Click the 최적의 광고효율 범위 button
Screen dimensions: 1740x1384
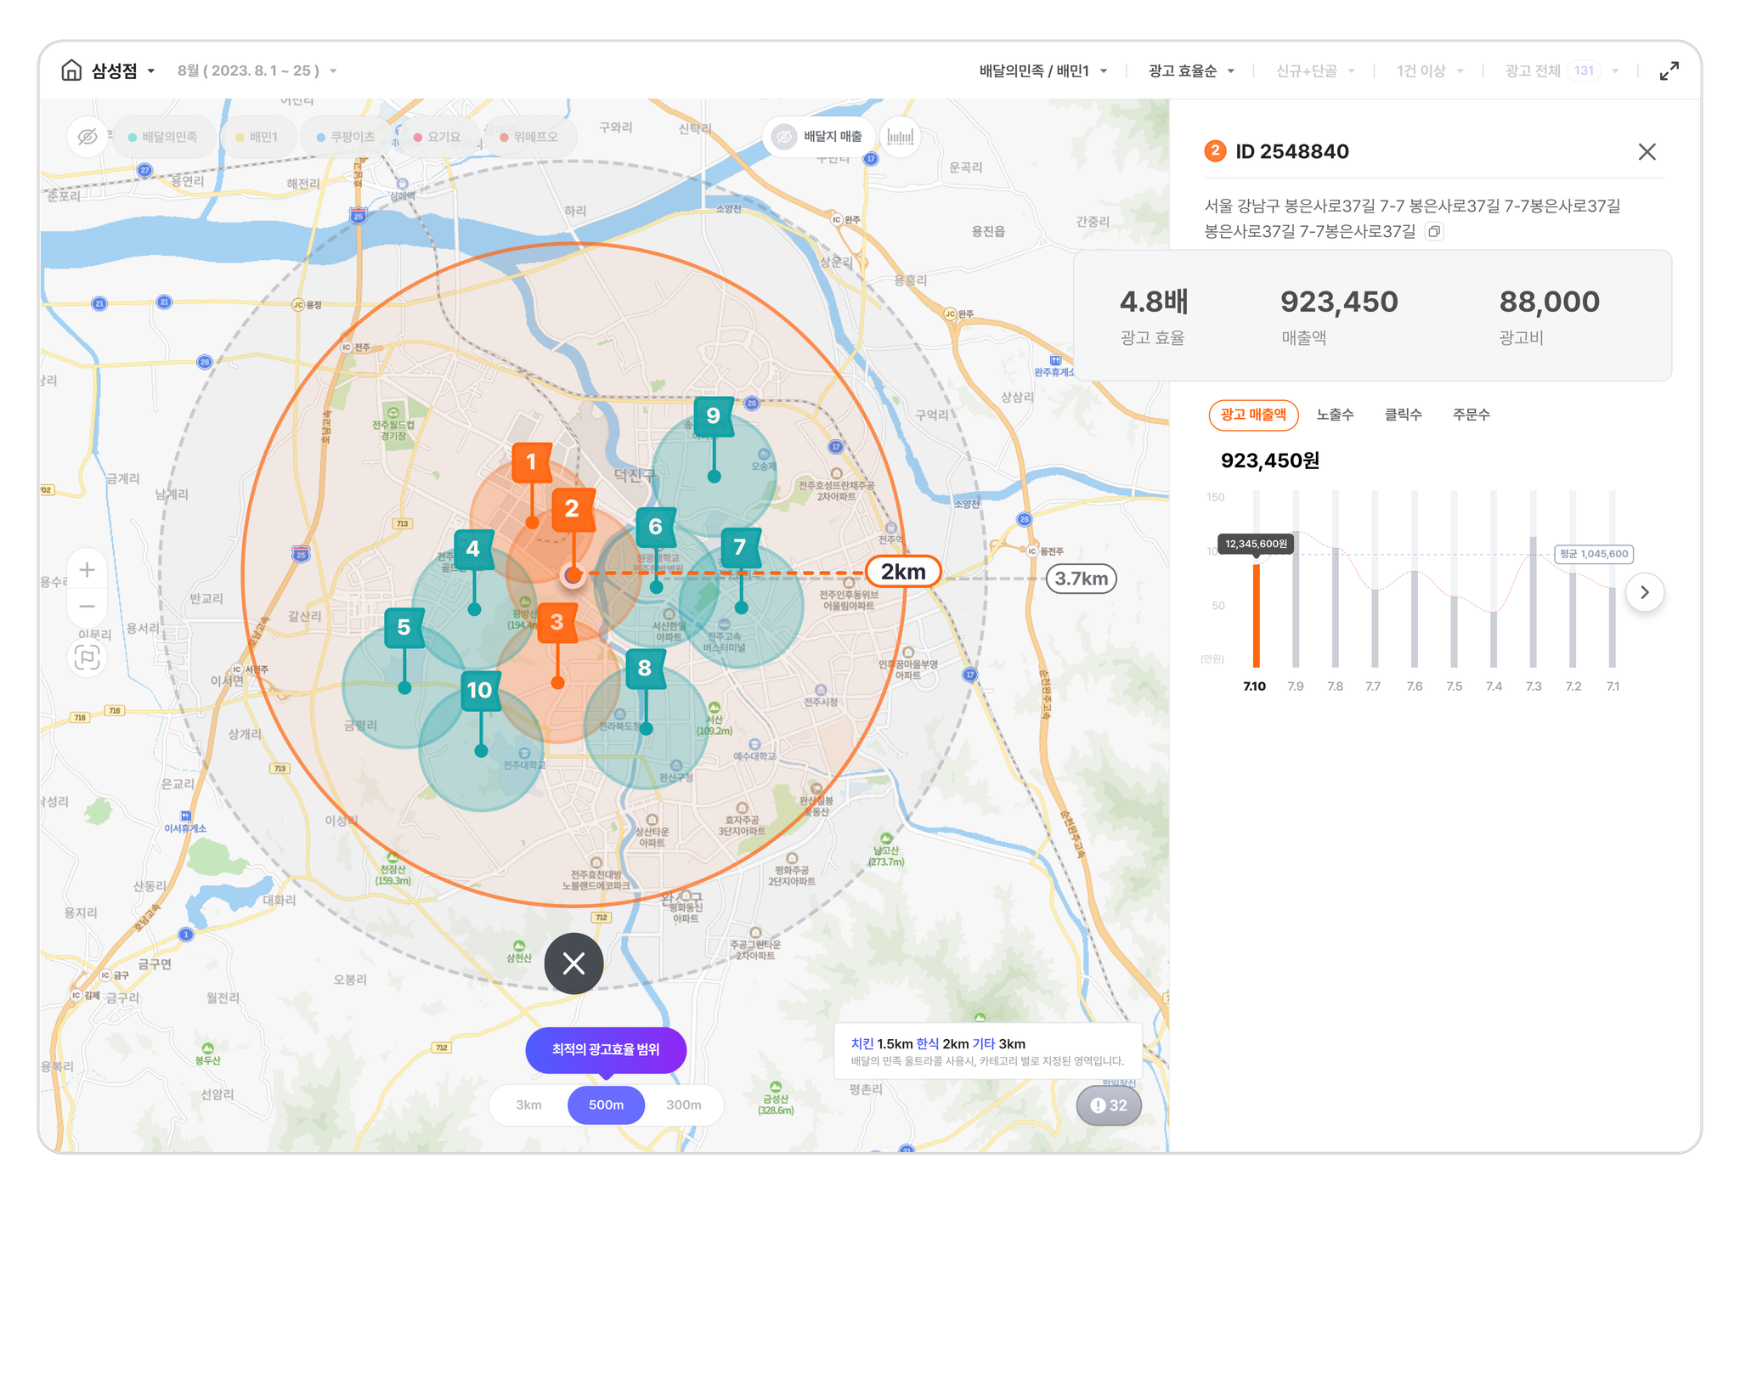(606, 1050)
